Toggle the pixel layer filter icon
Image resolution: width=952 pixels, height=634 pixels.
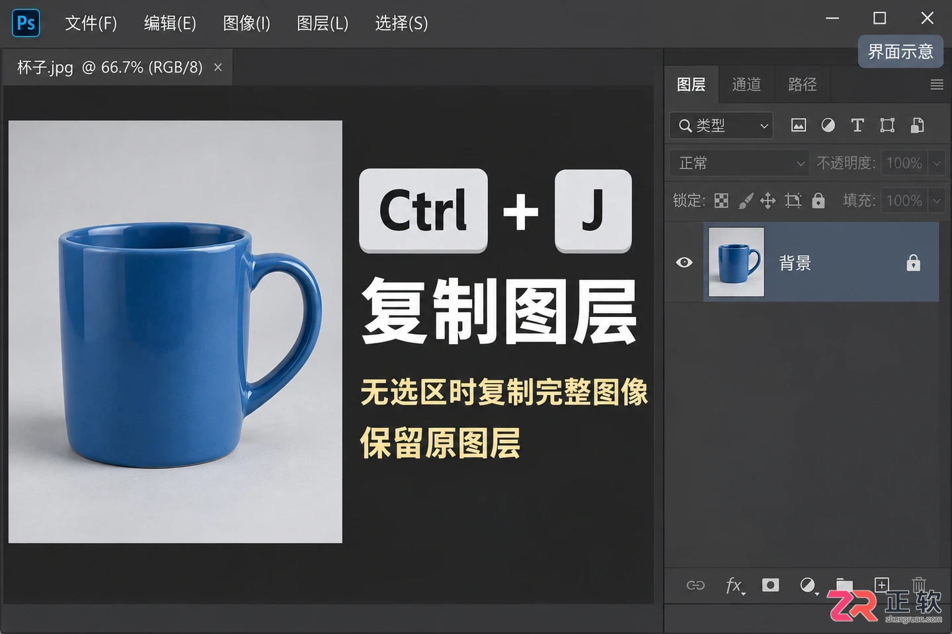[799, 125]
